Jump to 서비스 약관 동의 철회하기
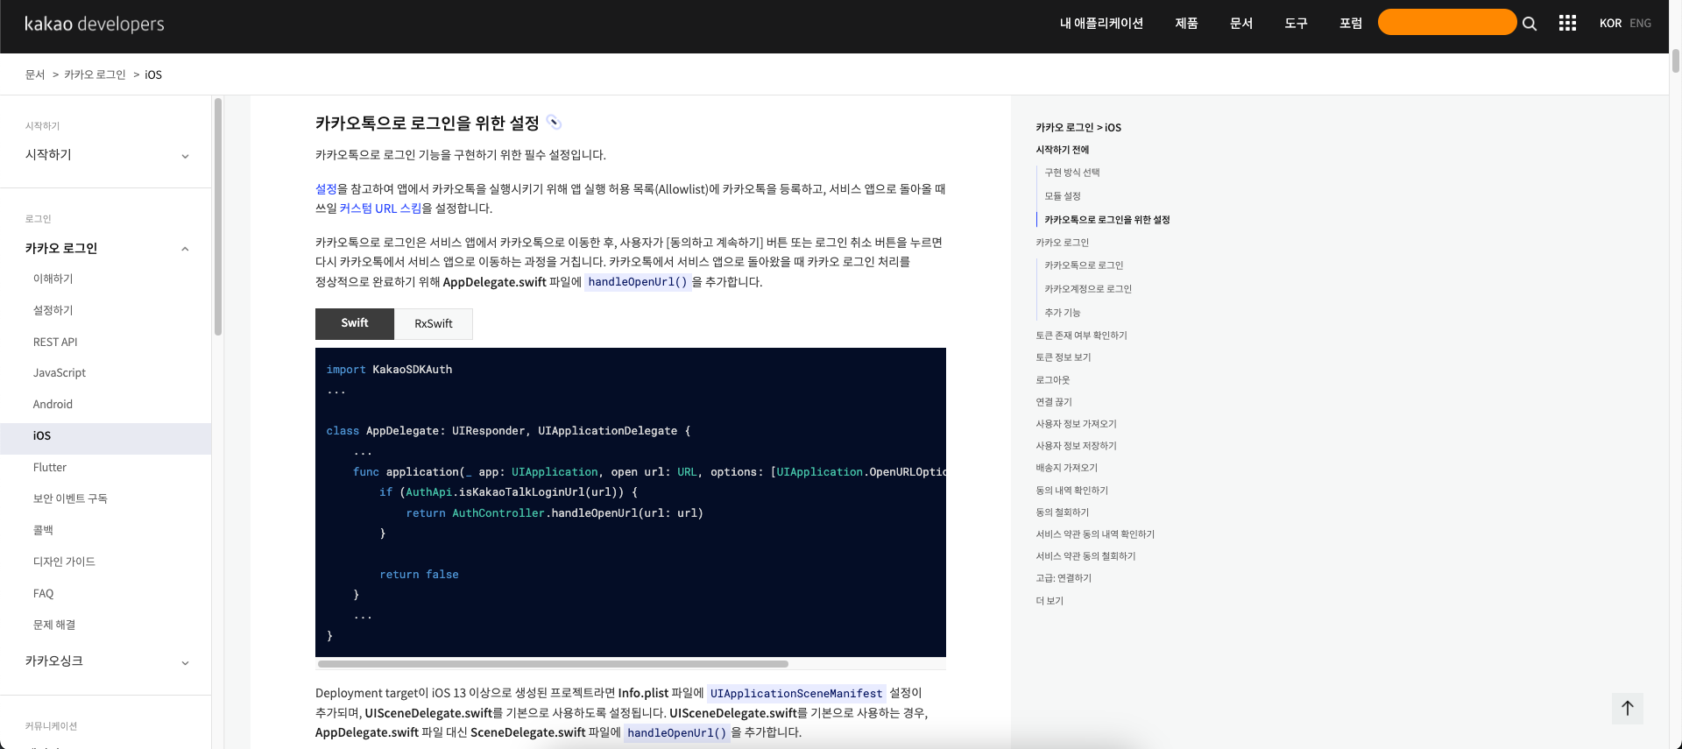Screen dimensions: 1682x749 tap(1085, 556)
